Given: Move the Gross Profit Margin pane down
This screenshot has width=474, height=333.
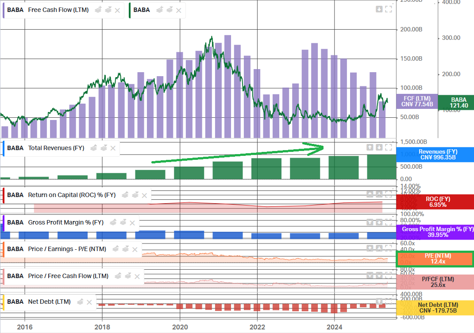Looking at the screenshot, I should (379, 222).
